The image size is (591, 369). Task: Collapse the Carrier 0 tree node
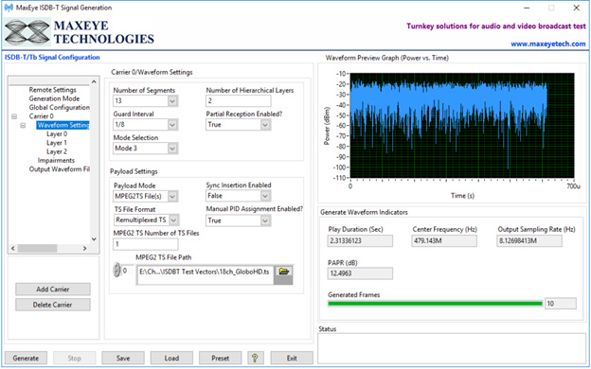(x=14, y=116)
